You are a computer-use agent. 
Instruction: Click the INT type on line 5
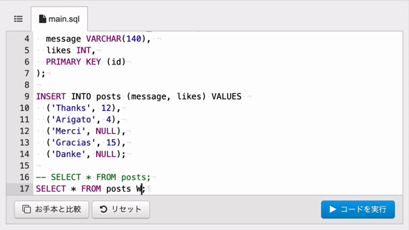click(x=84, y=50)
